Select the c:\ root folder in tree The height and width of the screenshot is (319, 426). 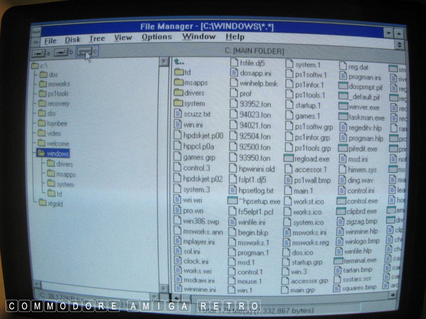point(35,66)
